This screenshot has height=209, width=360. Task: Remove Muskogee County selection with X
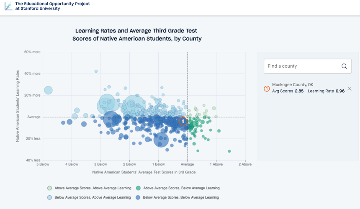pyautogui.click(x=350, y=89)
